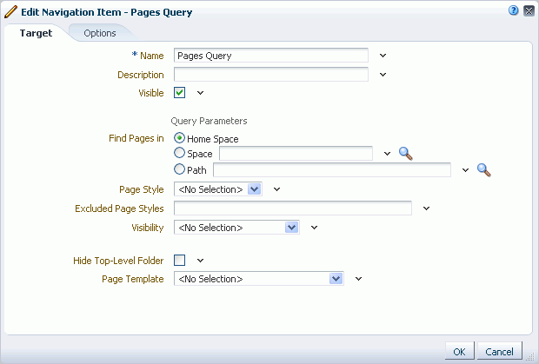Open the Visibility dropdown
The width and height of the screenshot is (539, 364).
(236, 228)
